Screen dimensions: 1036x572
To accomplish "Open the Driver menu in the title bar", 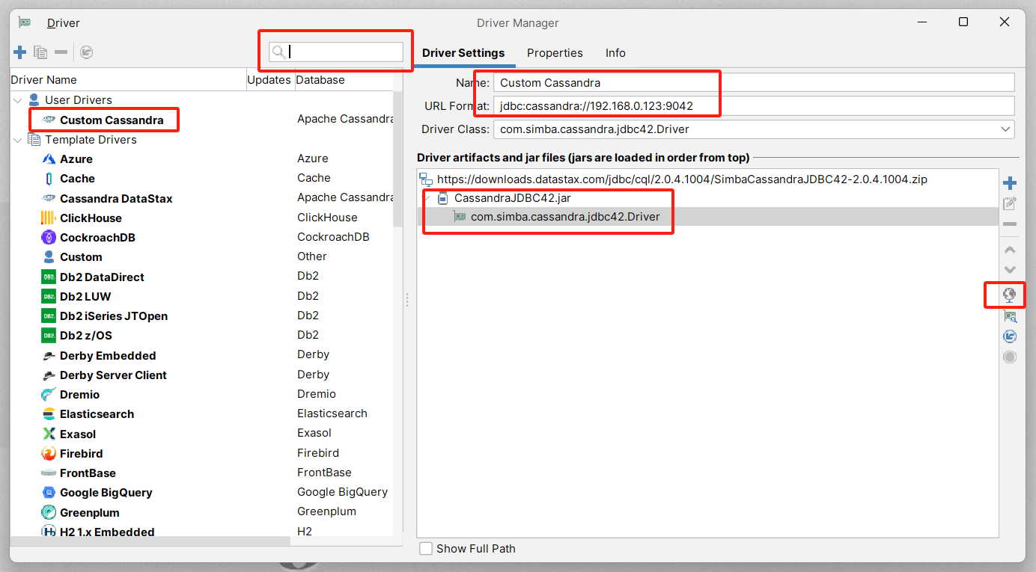I will point(64,22).
